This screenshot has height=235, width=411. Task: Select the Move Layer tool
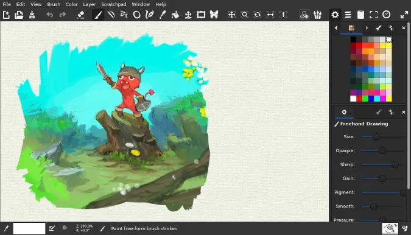tap(188, 15)
